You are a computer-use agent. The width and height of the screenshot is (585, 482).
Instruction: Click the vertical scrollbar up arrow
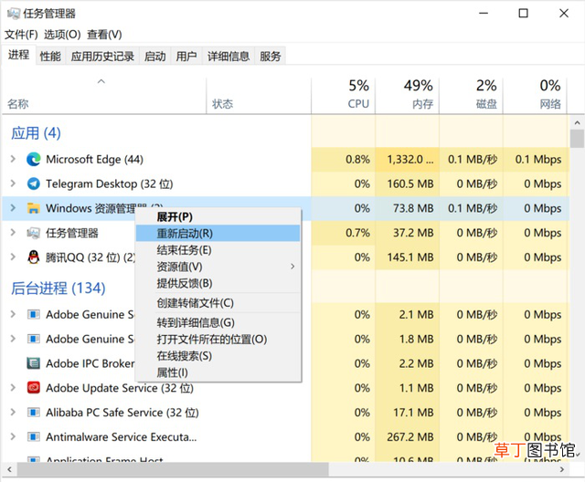[x=577, y=122]
